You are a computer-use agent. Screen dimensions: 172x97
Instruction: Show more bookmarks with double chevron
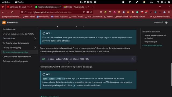click(151, 17)
